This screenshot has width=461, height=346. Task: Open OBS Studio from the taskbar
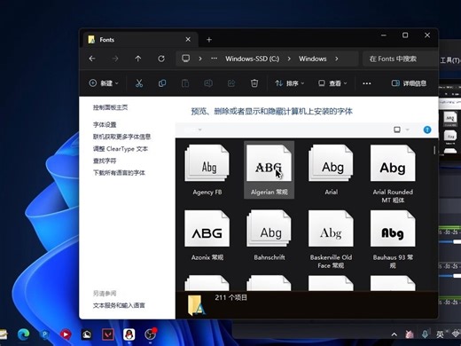(151, 334)
